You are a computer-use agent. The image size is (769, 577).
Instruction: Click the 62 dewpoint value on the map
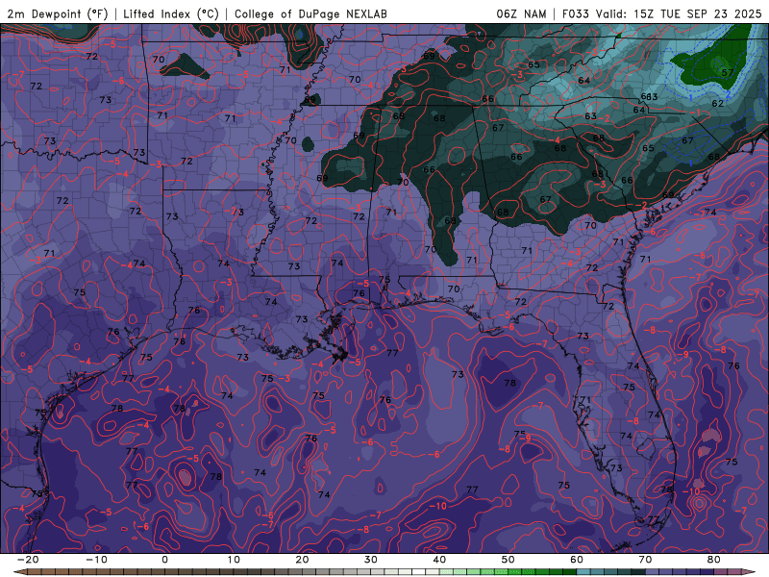click(x=717, y=104)
